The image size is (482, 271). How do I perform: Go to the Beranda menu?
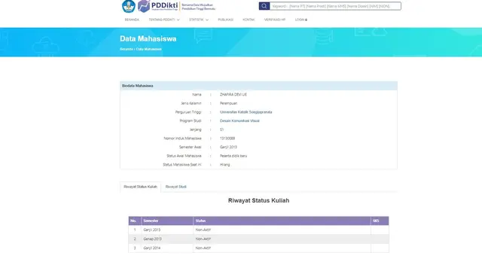point(132,20)
